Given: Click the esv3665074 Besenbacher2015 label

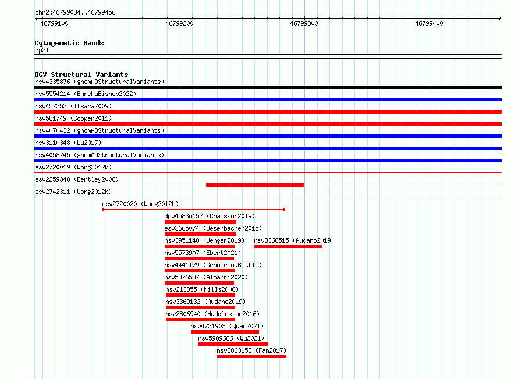Looking at the screenshot, I should pos(213,228).
